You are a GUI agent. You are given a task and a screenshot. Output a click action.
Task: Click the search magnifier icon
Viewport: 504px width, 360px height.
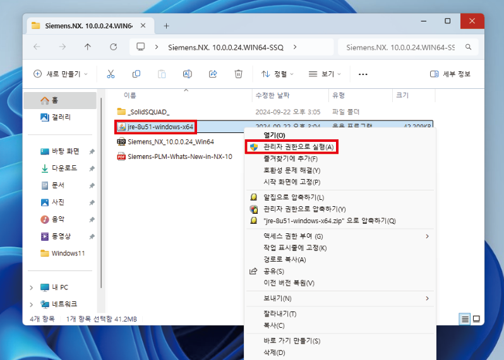coord(469,47)
